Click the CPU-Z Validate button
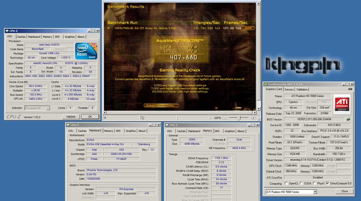The image size is (361, 201). [71, 117]
